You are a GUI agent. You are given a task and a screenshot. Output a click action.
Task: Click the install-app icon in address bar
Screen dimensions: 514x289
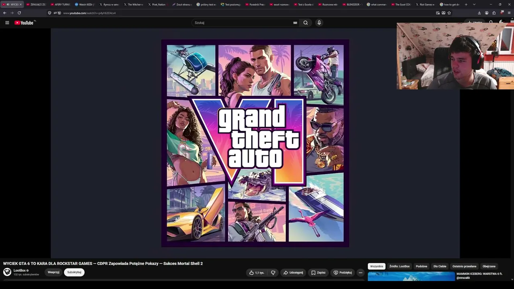pos(443,13)
